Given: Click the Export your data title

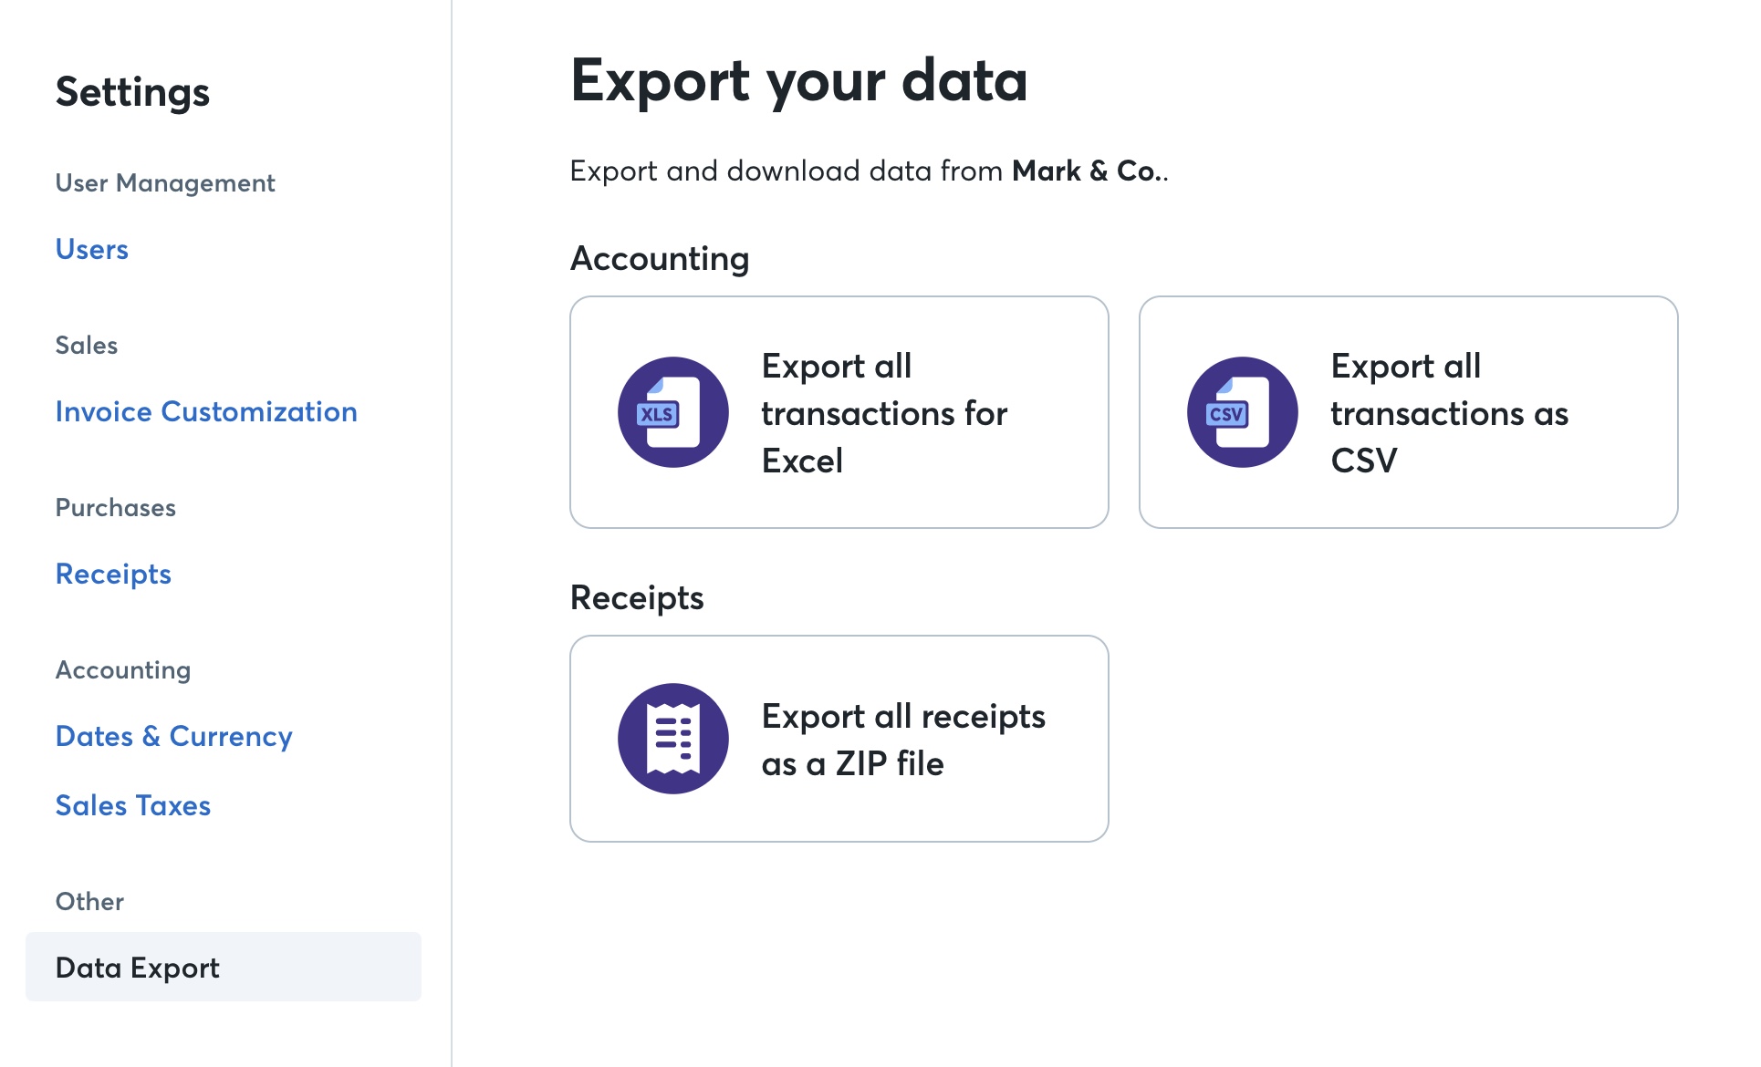Looking at the screenshot, I should (x=799, y=80).
